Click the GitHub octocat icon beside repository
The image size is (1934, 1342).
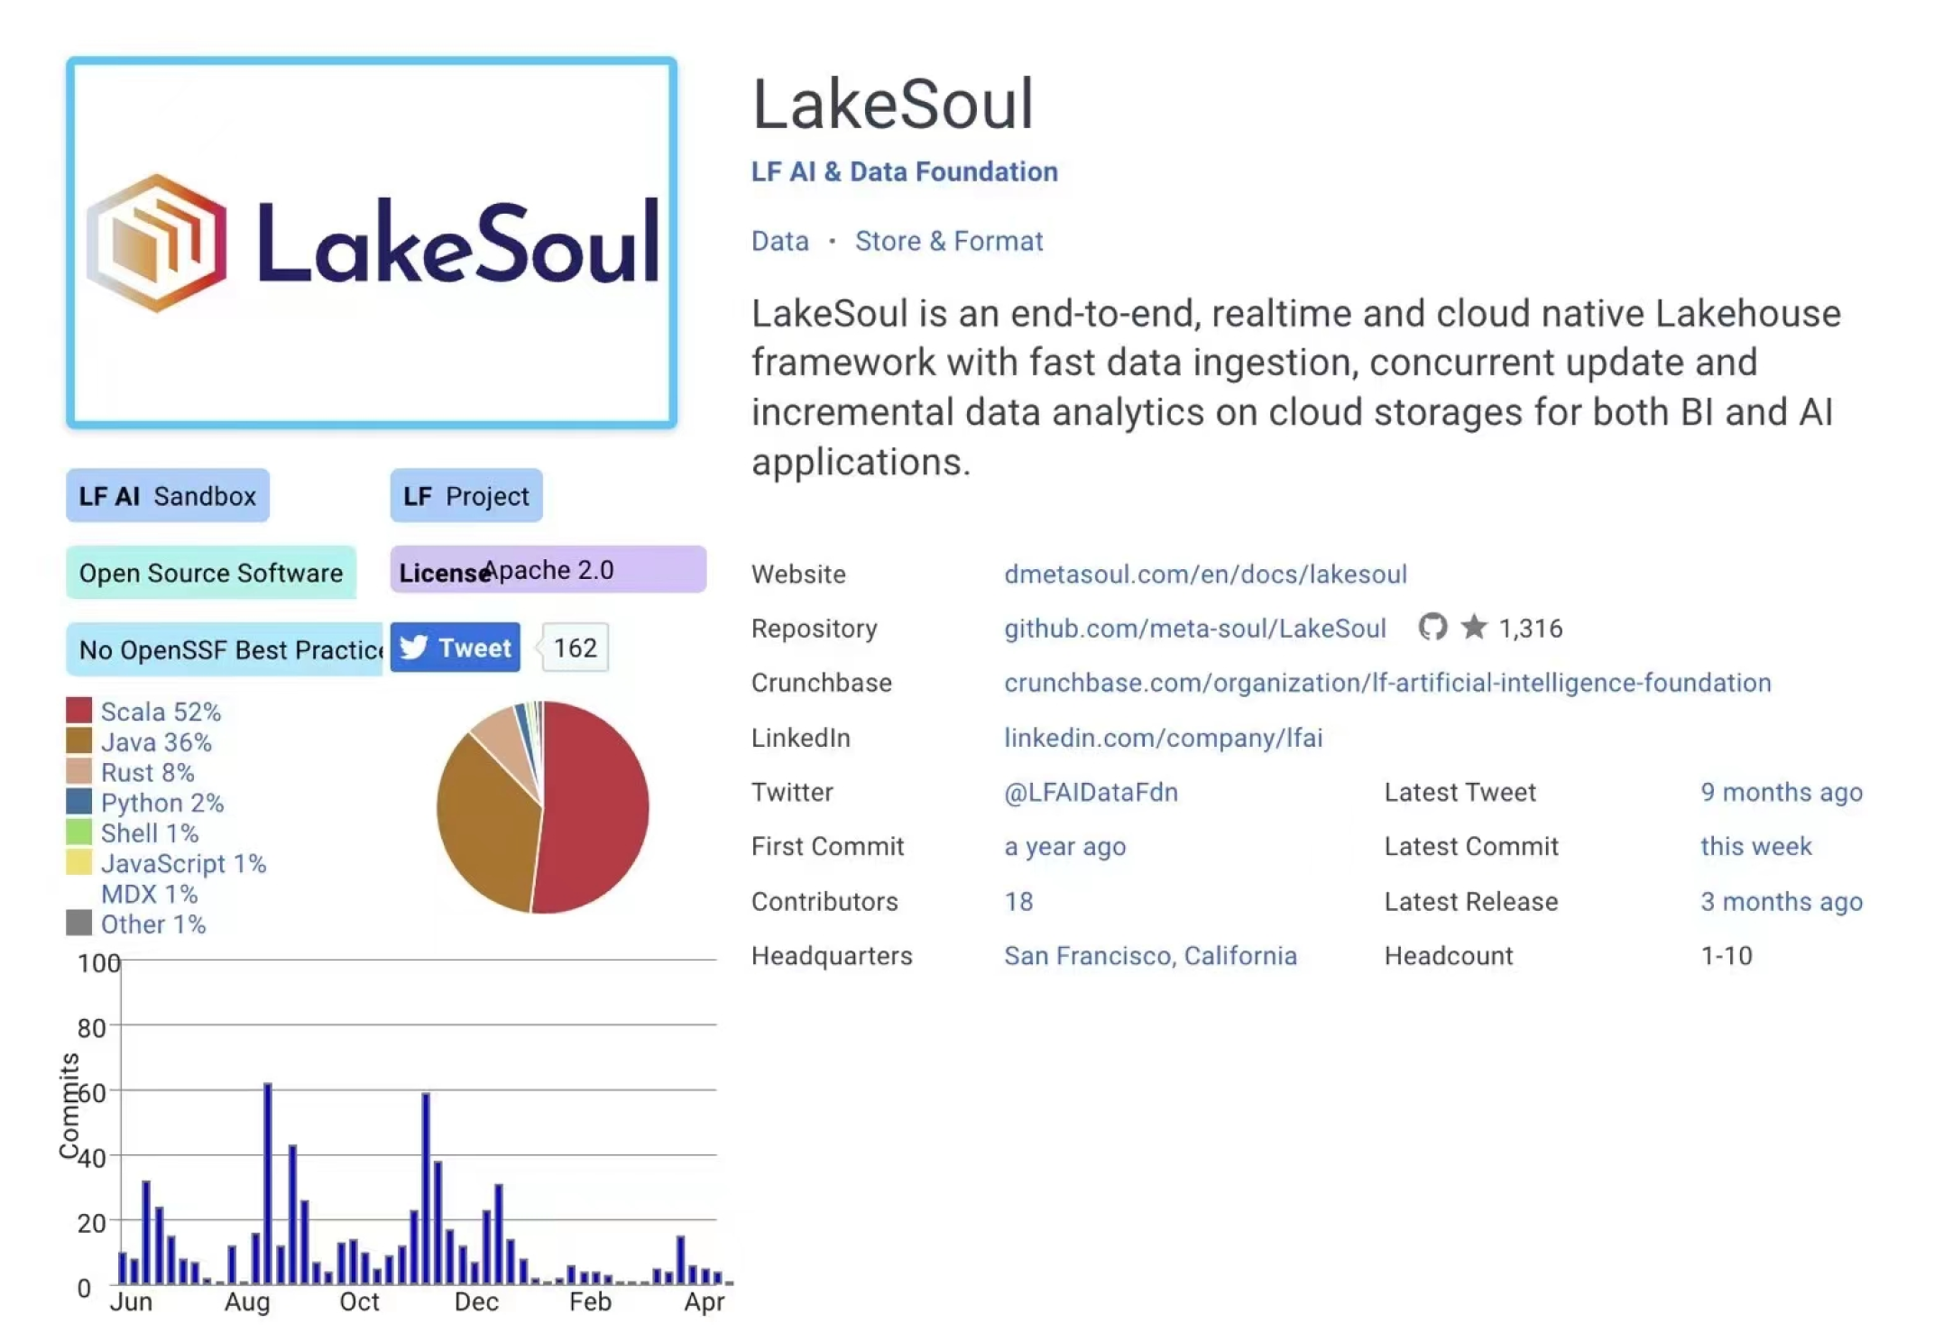(x=1432, y=626)
